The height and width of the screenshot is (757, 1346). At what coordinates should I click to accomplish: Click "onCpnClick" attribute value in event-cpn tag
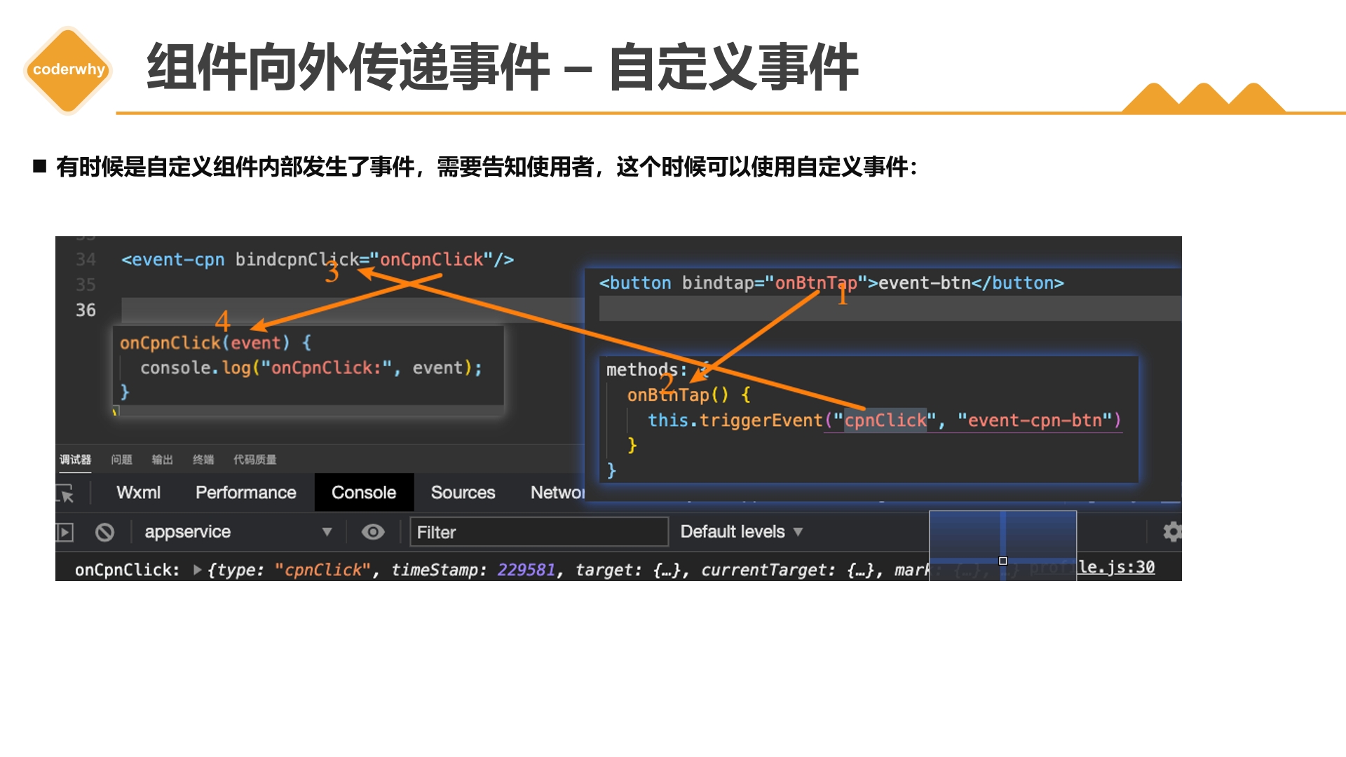(431, 260)
